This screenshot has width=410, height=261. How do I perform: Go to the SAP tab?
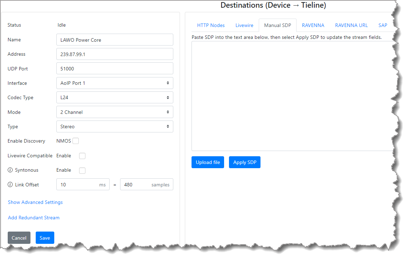[383, 25]
